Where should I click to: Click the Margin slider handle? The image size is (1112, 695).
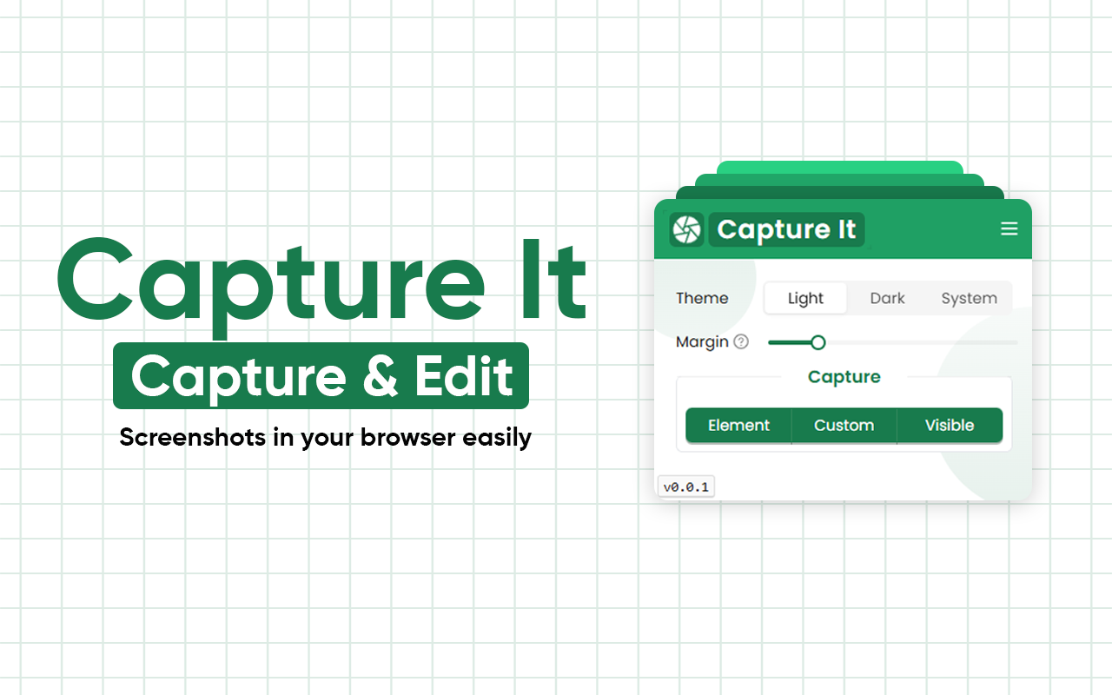[820, 342]
